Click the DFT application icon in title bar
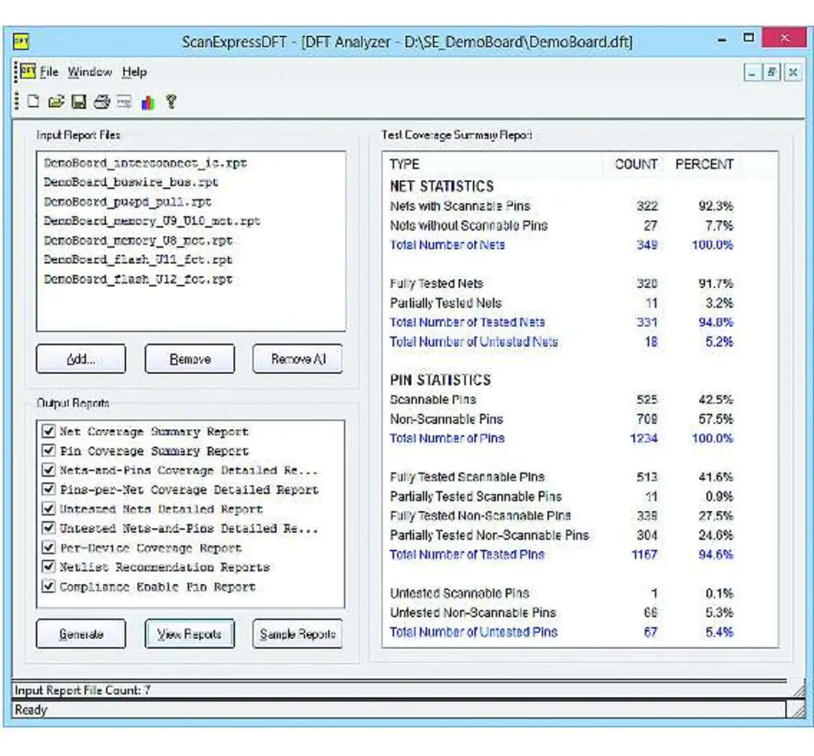 pyautogui.click(x=21, y=42)
